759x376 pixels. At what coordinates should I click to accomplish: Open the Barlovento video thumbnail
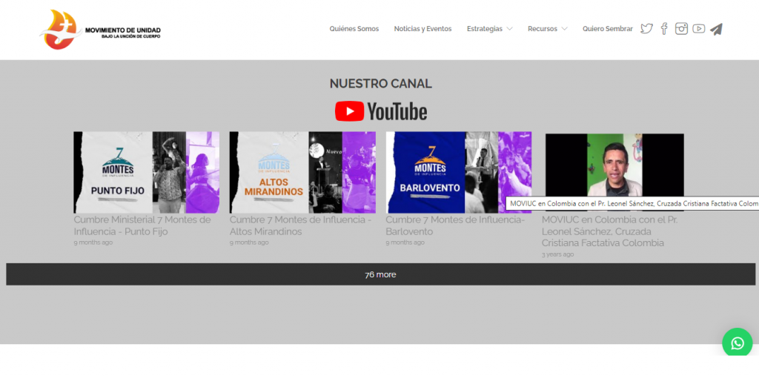click(458, 172)
